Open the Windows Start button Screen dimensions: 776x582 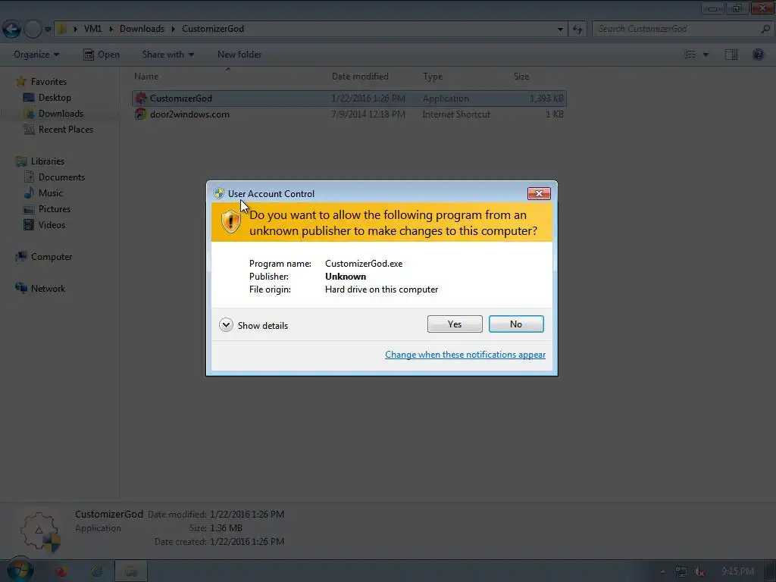20,571
